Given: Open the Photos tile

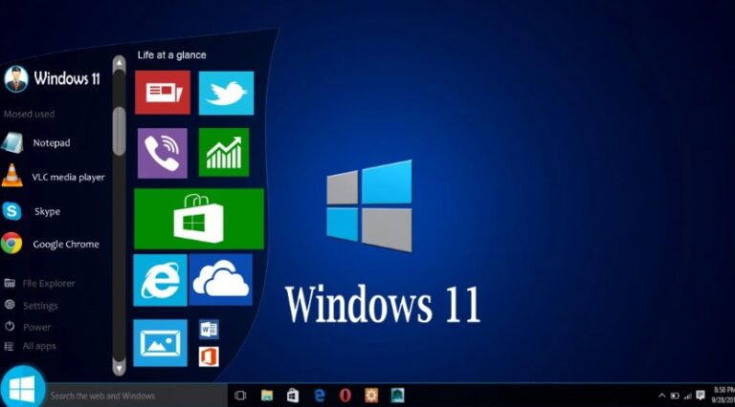Looking at the screenshot, I should point(161,342).
